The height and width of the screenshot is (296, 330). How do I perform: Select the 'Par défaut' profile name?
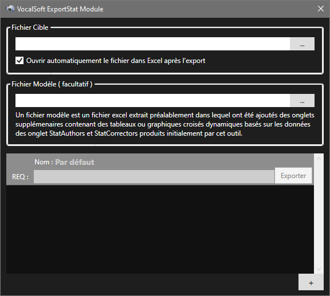pos(74,162)
